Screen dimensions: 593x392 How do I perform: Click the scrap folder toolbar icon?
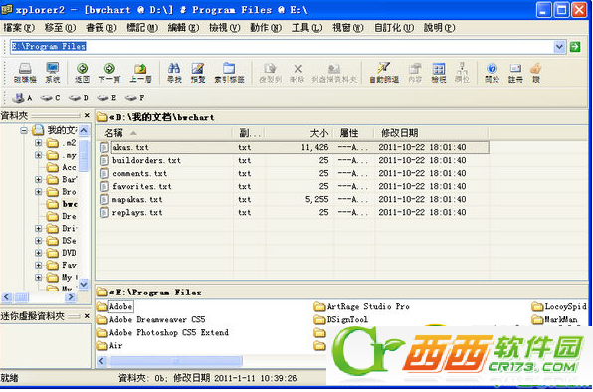(334, 72)
